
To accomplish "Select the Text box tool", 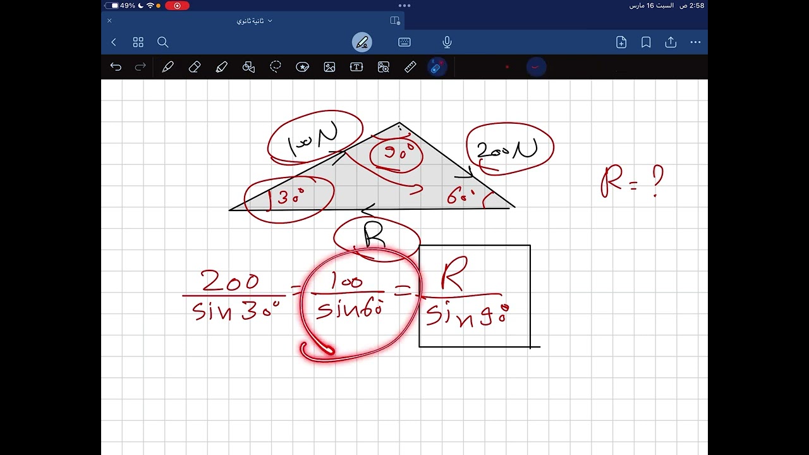I will click(356, 66).
